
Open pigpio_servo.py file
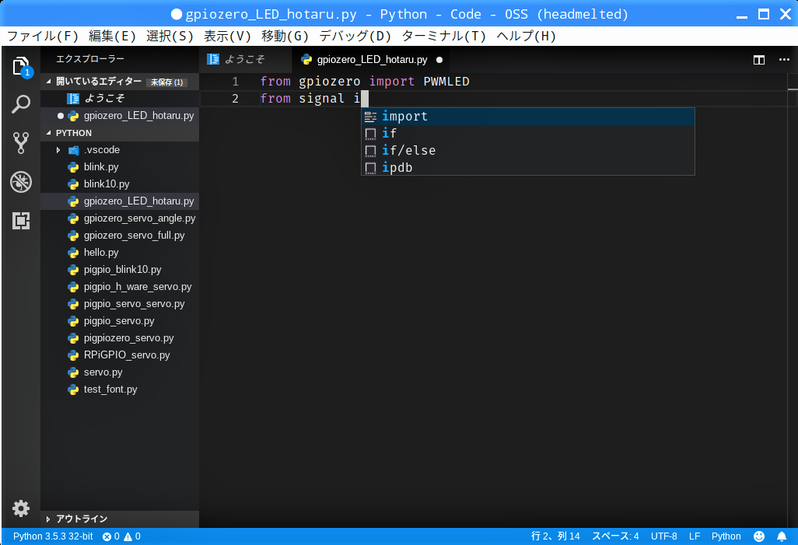pyautogui.click(x=120, y=321)
